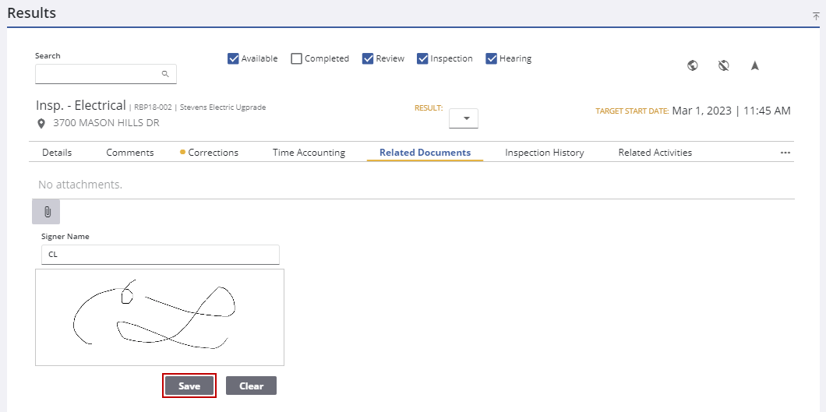Check the Completed checkbox

pyautogui.click(x=296, y=58)
